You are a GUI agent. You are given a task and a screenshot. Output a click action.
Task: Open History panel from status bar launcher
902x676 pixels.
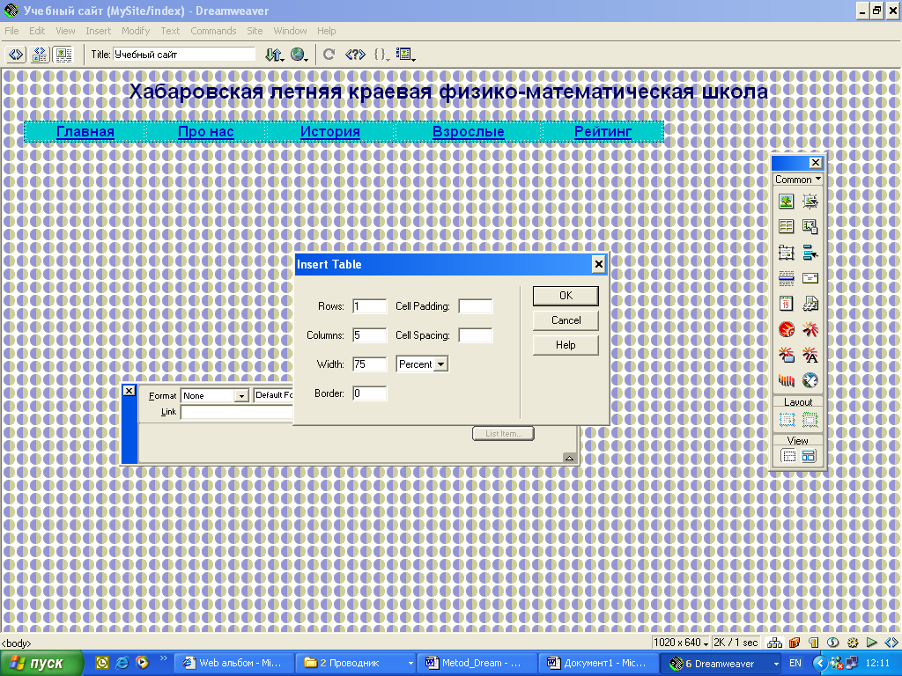pos(872,642)
